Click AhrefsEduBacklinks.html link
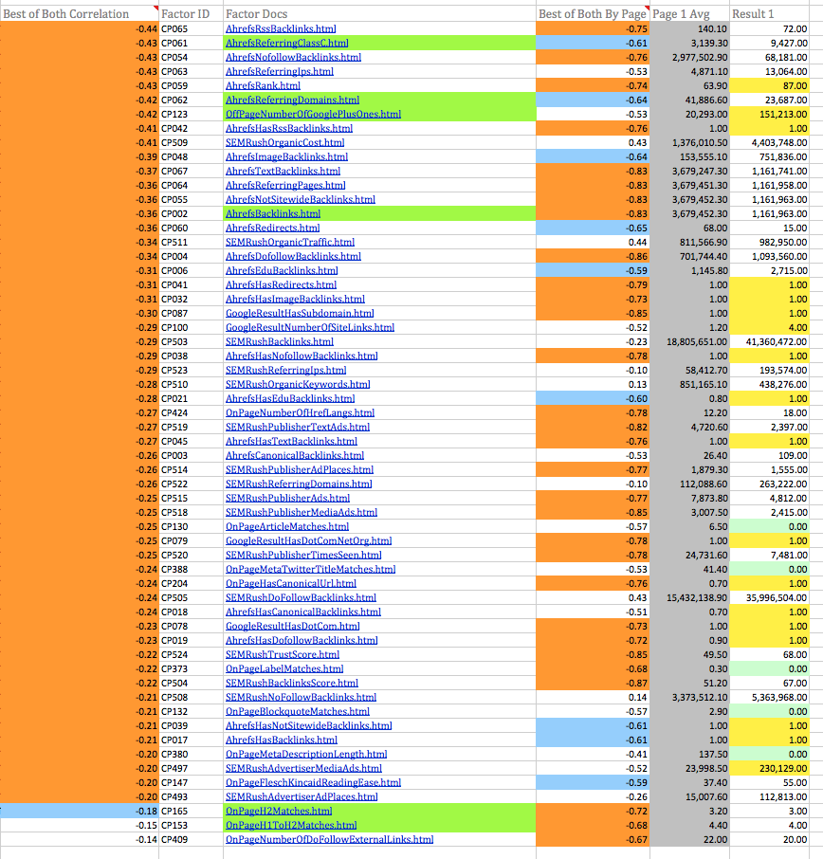 point(282,271)
